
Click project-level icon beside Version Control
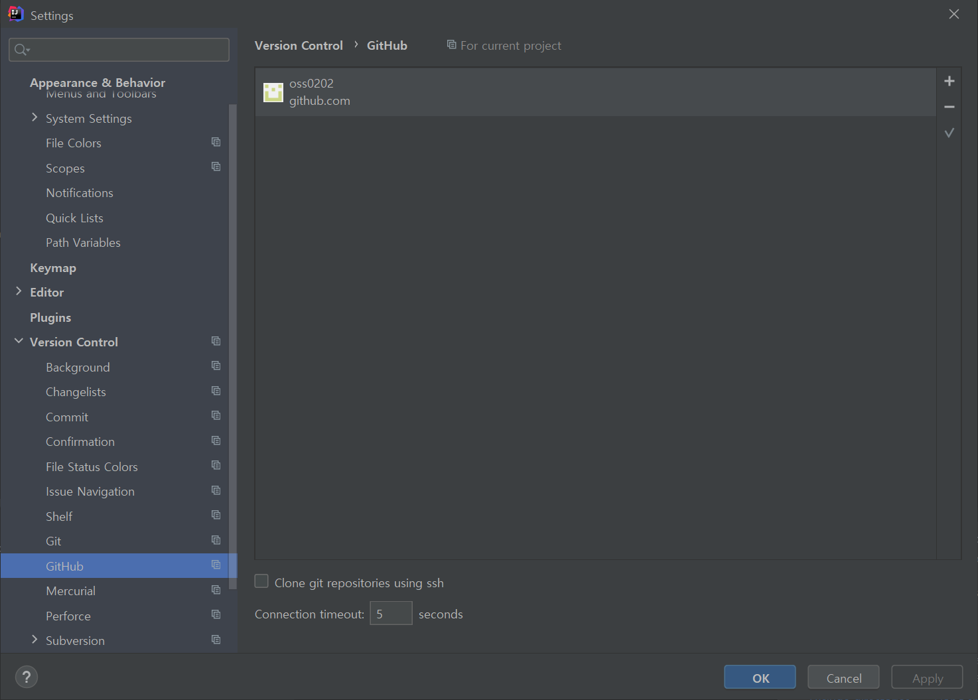point(216,341)
